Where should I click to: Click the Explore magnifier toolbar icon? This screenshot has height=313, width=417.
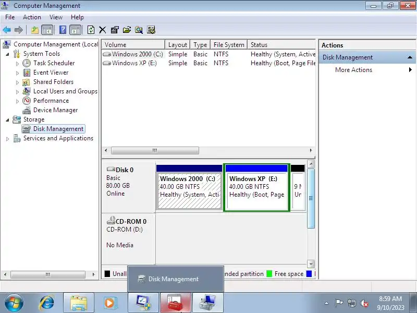pyautogui.click(x=139, y=30)
